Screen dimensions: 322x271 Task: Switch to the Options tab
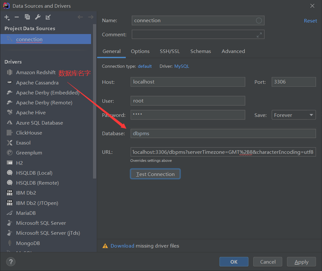point(140,51)
